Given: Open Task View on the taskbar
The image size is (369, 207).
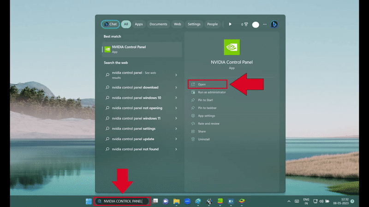Looking at the screenshot, I should pos(155,201).
